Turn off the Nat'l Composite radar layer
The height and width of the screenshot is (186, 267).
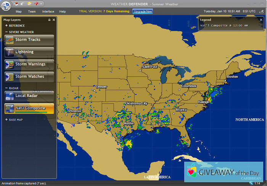click(29, 108)
